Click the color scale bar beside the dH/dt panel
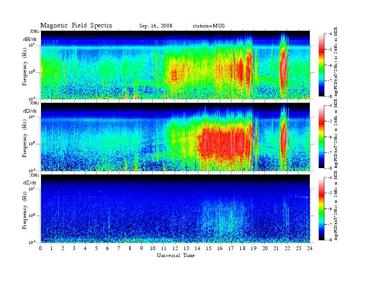This screenshot has width=369, height=285. (321, 65)
